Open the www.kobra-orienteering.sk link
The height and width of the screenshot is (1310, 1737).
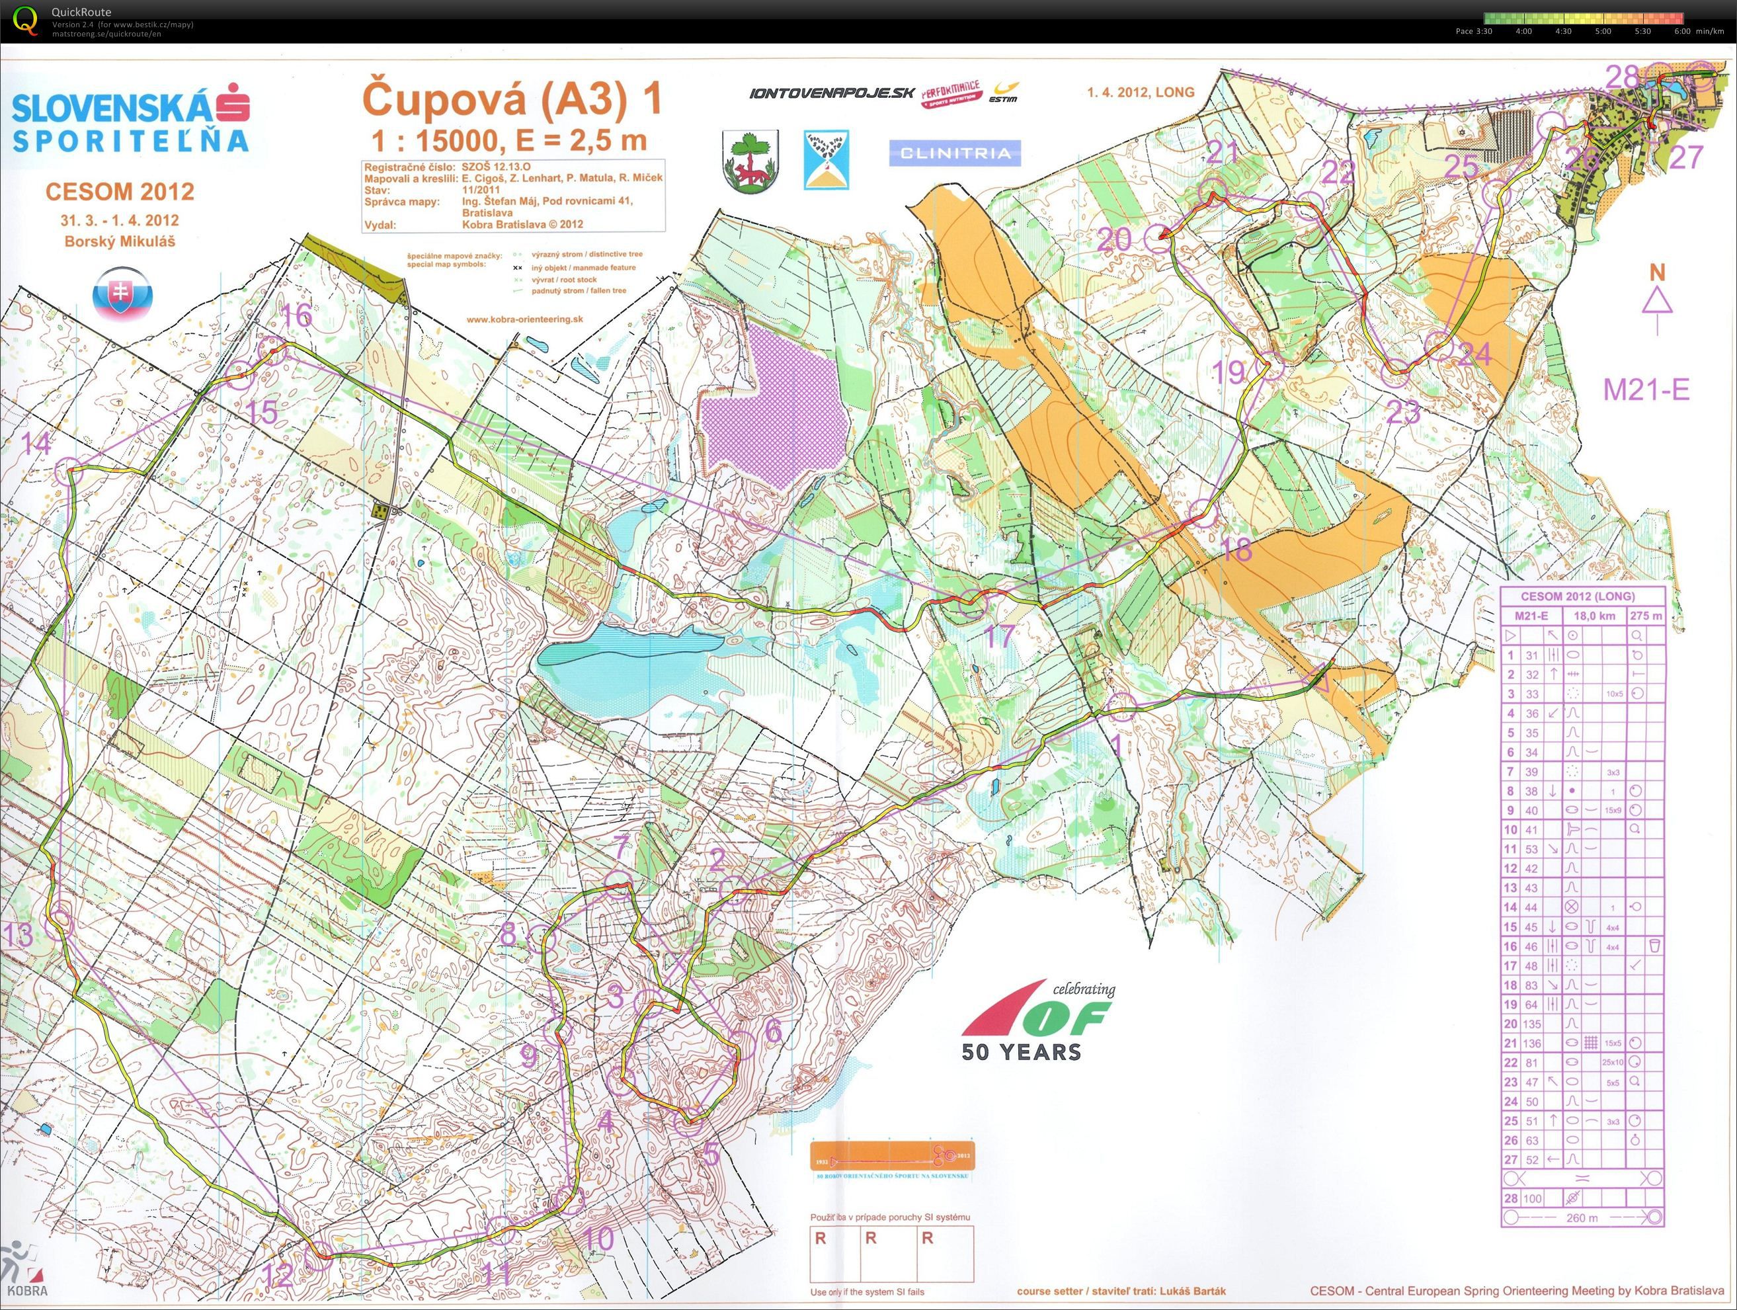pyautogui.click(x=524, y=319)
